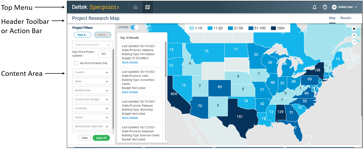Reset map with the home button
Image resolution: width=364 pixels, height=149 pixels.
[x=354, y=29]
